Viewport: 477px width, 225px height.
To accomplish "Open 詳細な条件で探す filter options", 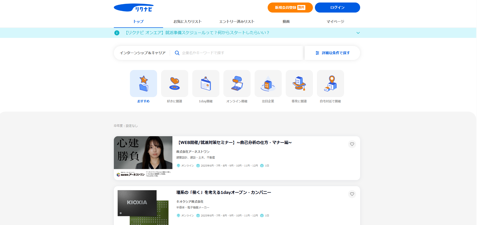I will 332,53.
